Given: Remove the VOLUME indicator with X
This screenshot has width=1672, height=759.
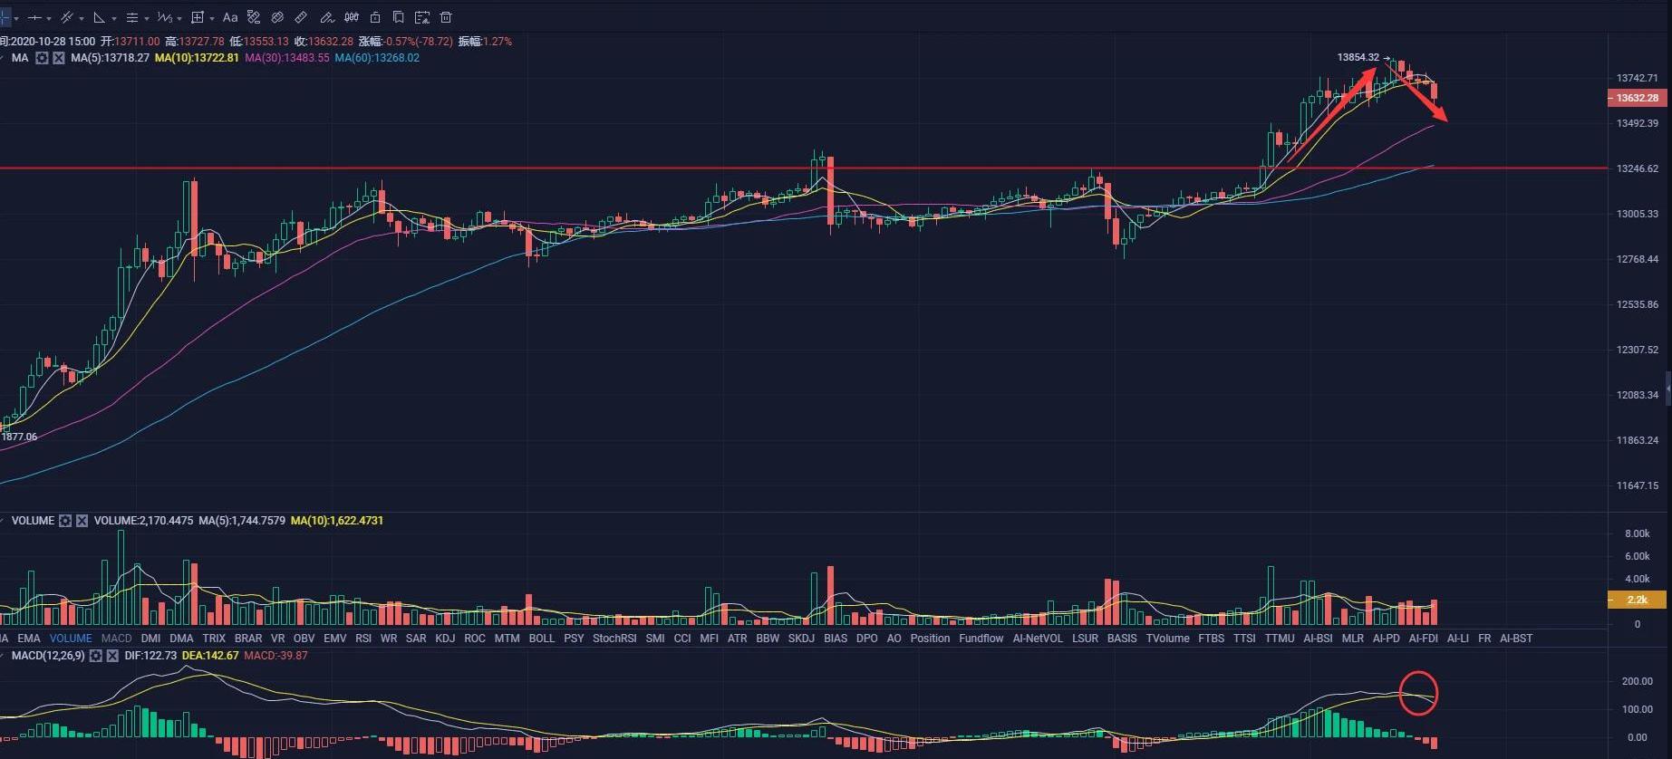Looking at the screenshot, I should [82, 521].
